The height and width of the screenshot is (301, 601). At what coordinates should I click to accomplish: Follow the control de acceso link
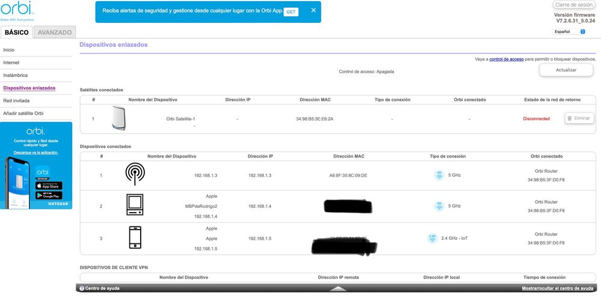(507, 59)
